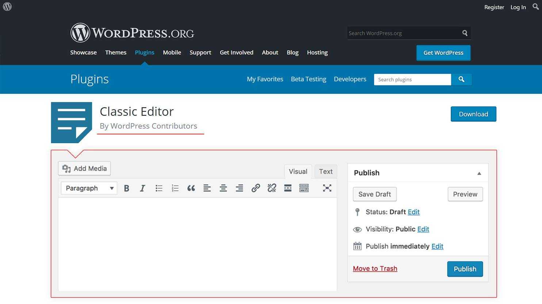The image size is (542, 304).
Task: Open the Showcase menu item
Action: click(83, 52)
